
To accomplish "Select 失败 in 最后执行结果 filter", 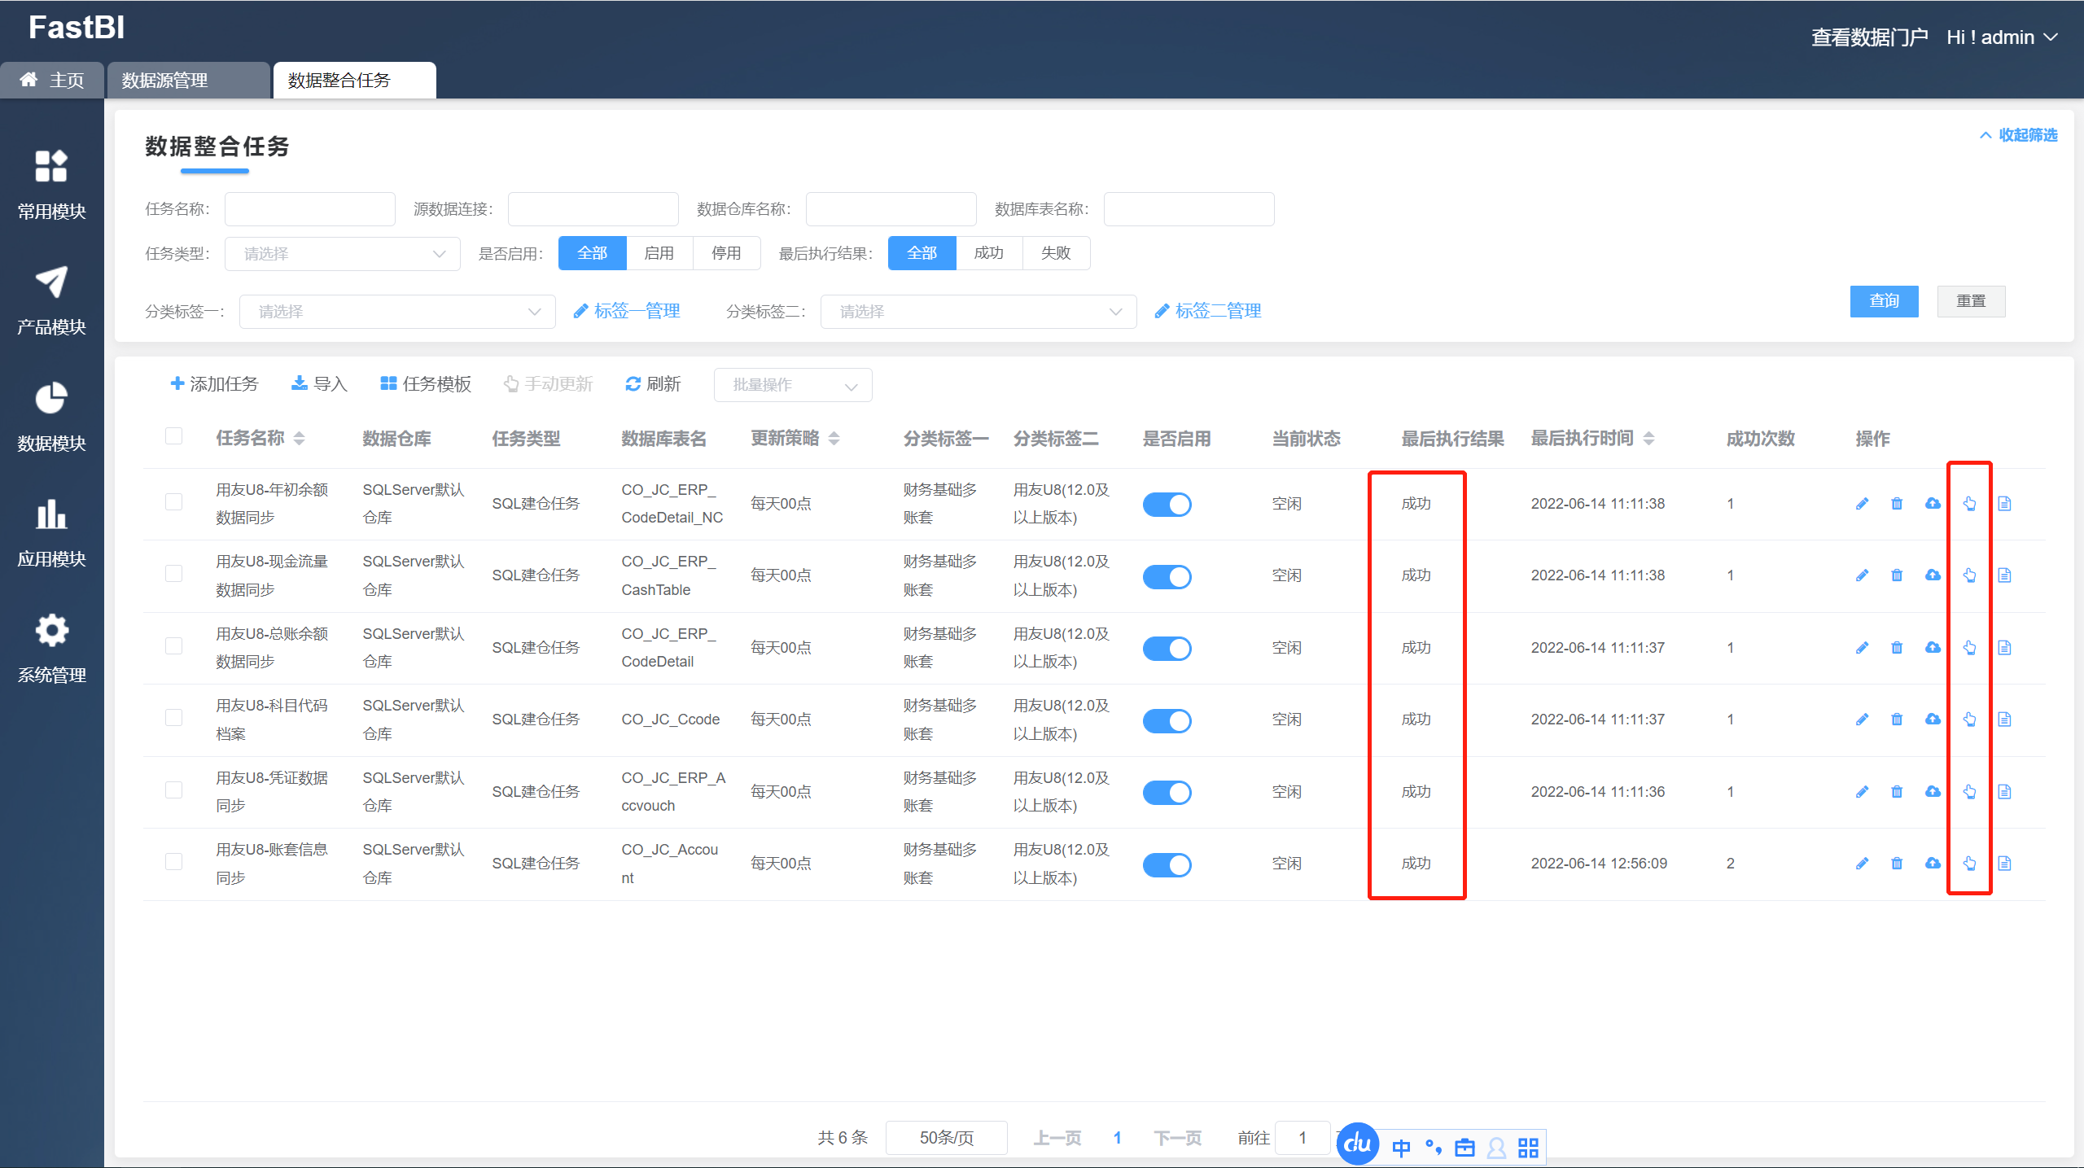I will click(x=1056, y=253).
